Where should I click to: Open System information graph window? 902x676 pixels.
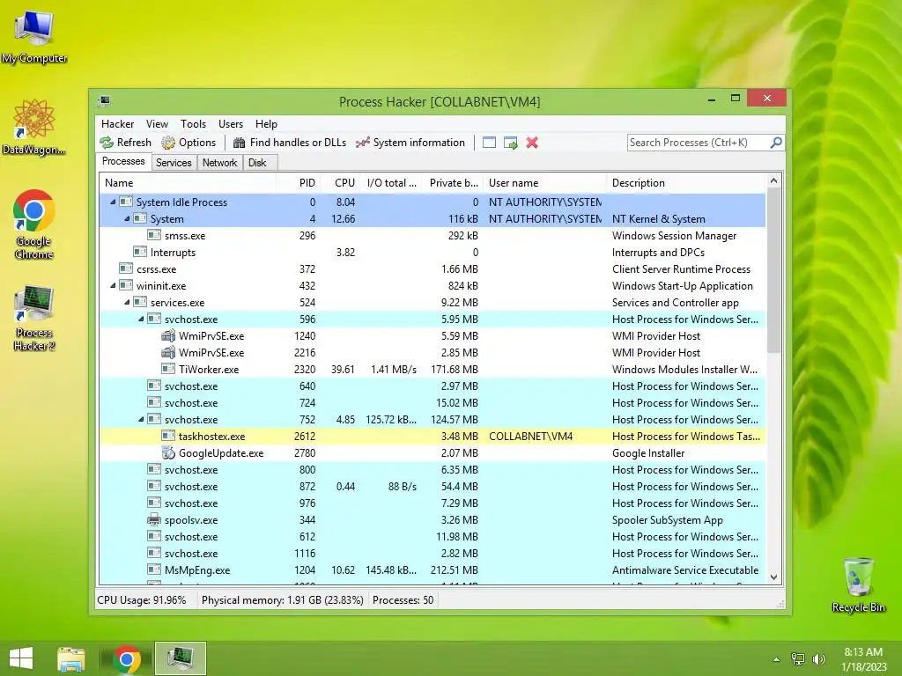click(410, 143)
